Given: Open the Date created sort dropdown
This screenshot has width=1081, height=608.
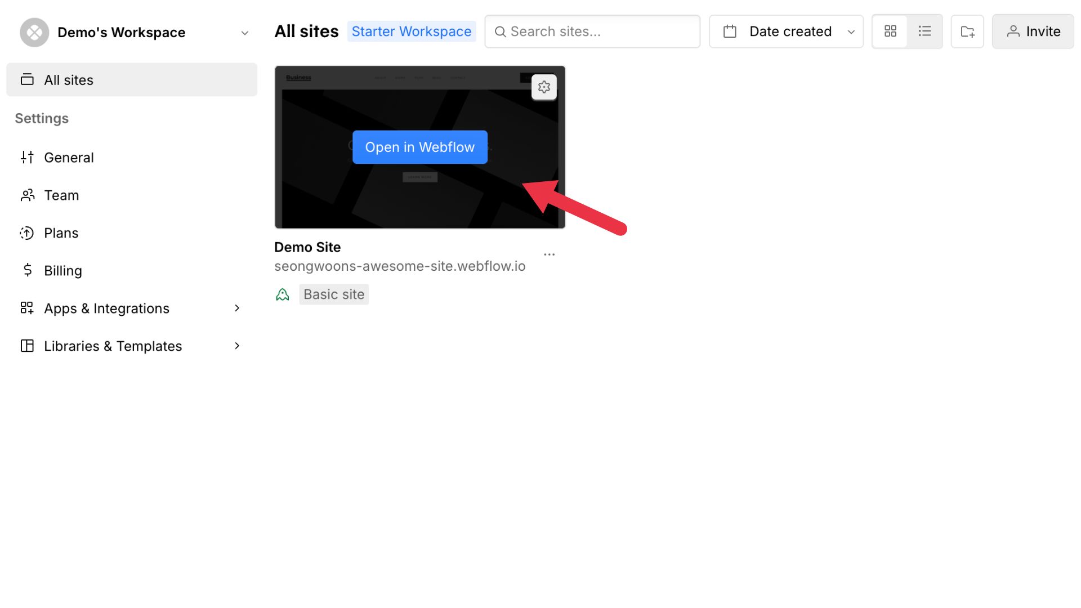Looking at the screenshot, I should click(786, 32).
